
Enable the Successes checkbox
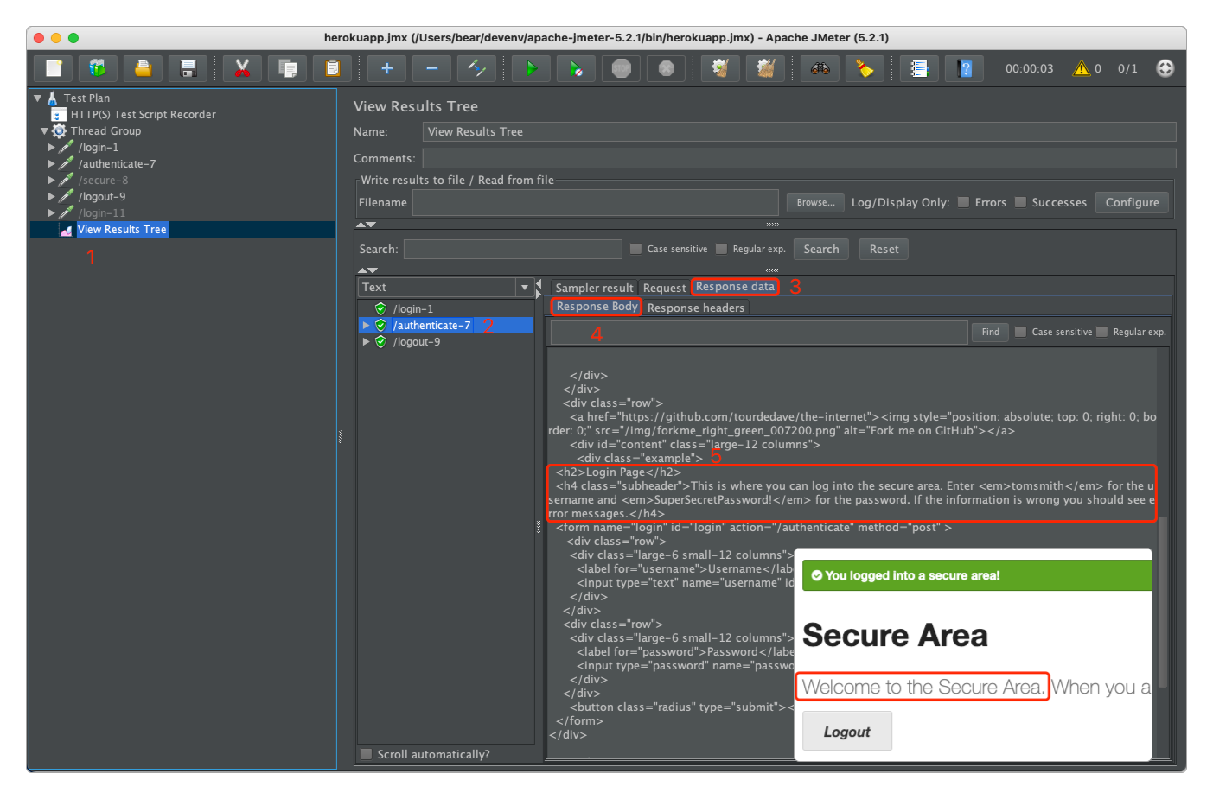tap(1020, 202)
